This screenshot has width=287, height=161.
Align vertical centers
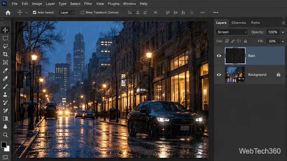click(175, 13)
